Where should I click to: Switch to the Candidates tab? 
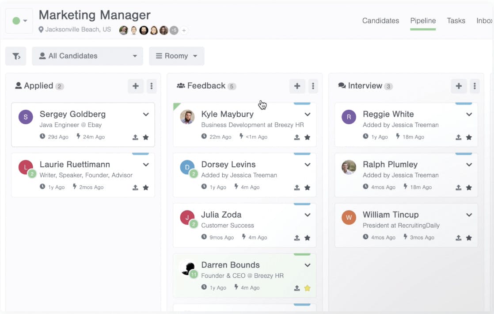(380, 21)
